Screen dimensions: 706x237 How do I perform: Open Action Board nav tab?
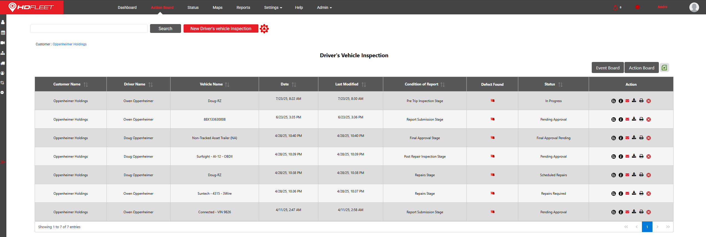(x=162, y=7)
